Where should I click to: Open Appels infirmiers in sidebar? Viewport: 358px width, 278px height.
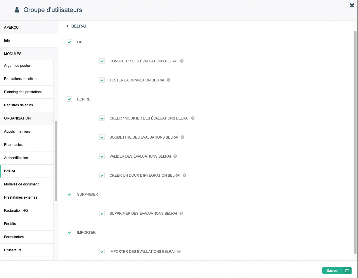tap(27, 132)
